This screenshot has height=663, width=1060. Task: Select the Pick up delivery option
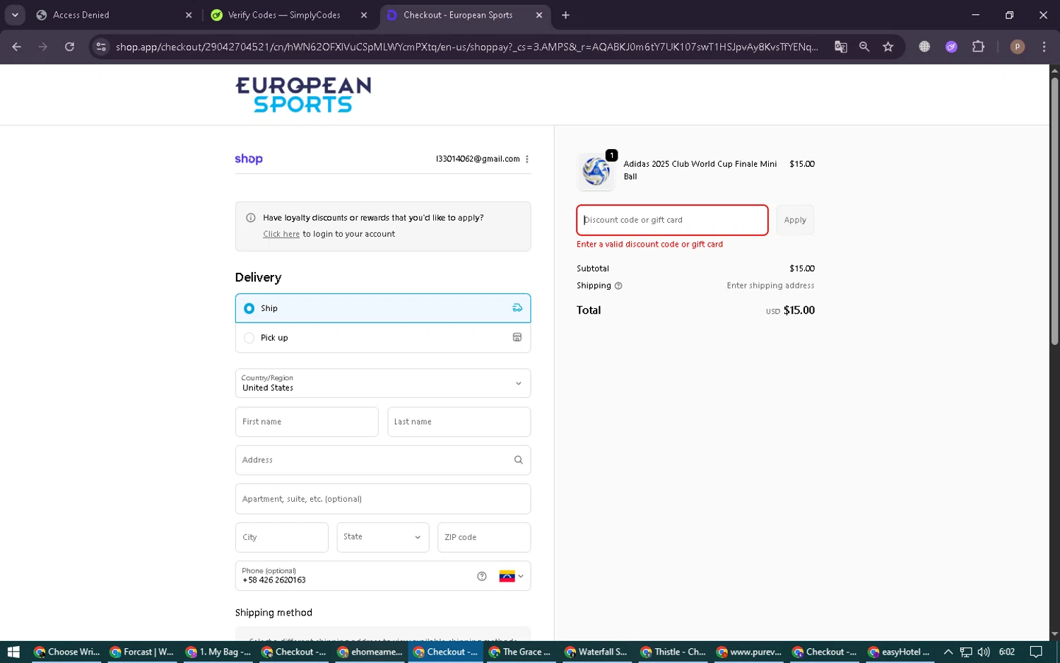click(383, 338)
